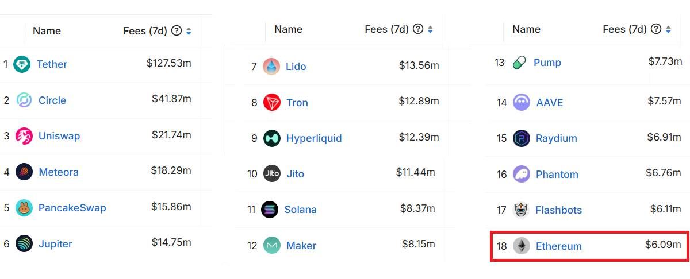Sort third table using Fees (7d) arrows
This screenshot has width=690, height=279.
[x=668, y=29]
